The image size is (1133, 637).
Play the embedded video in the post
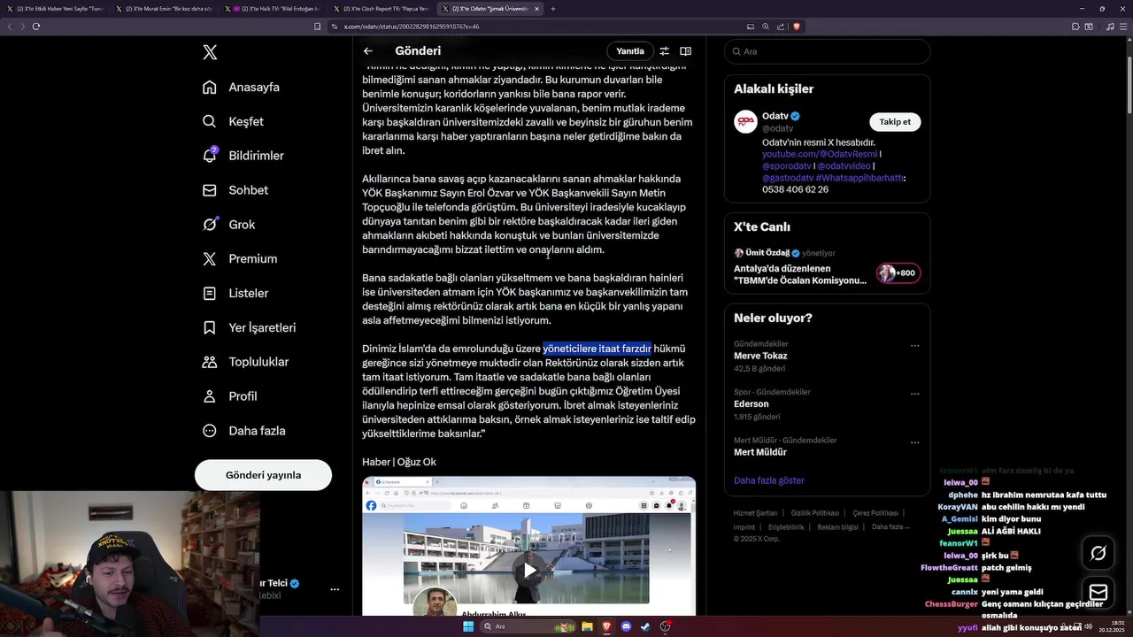coord(529,571)
